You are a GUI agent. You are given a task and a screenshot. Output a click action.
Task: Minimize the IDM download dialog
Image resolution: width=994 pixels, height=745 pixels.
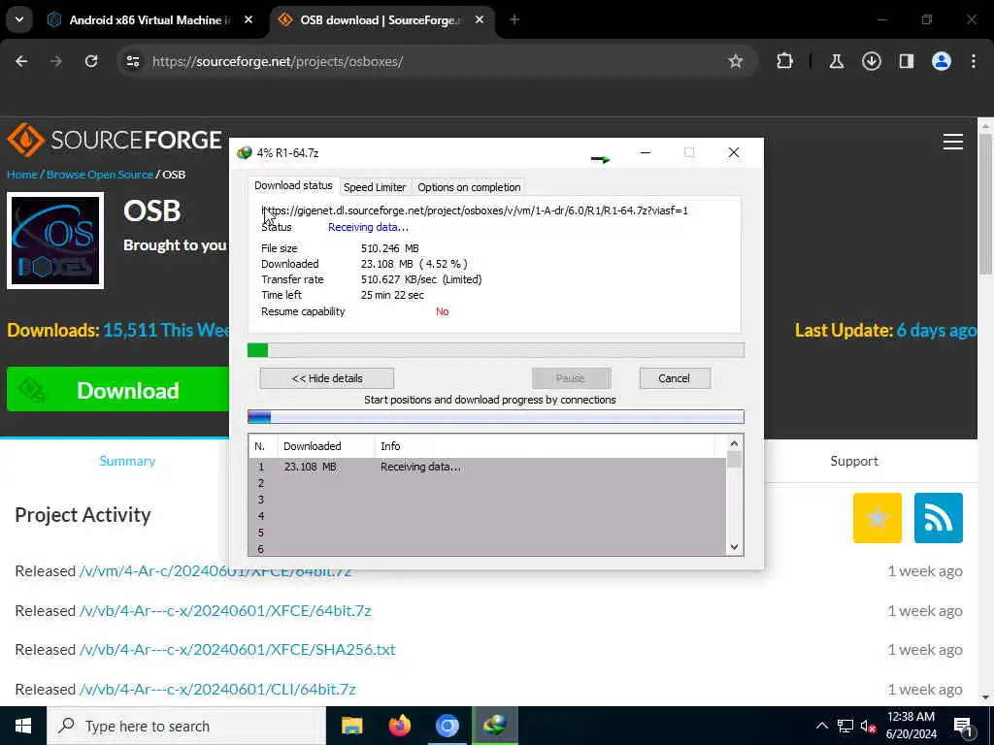point(646,152)
